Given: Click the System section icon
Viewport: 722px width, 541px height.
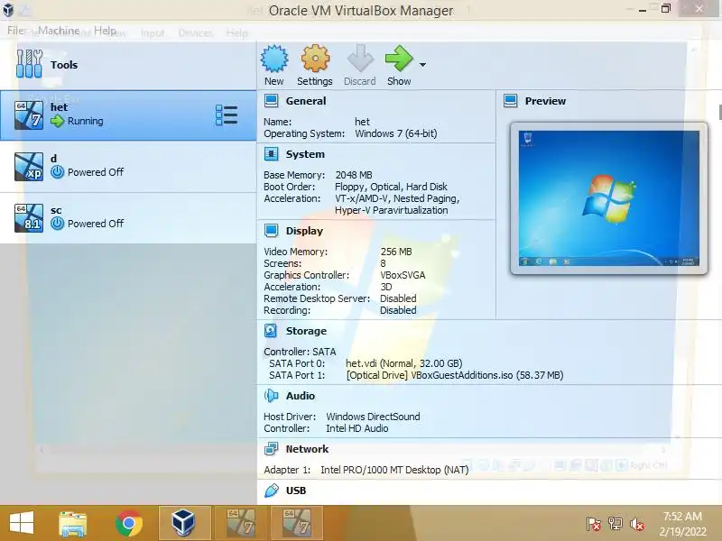Looking at the screenshot, I should click(272, 154).
